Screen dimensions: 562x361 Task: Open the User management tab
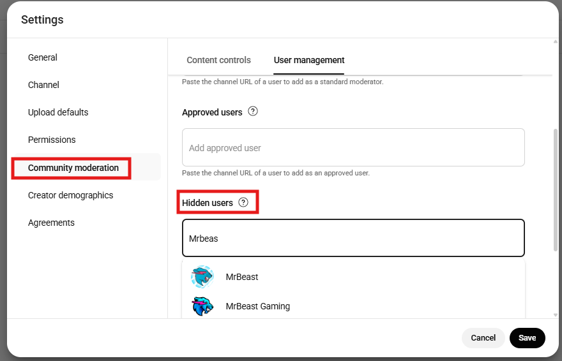tap(309, 60)
